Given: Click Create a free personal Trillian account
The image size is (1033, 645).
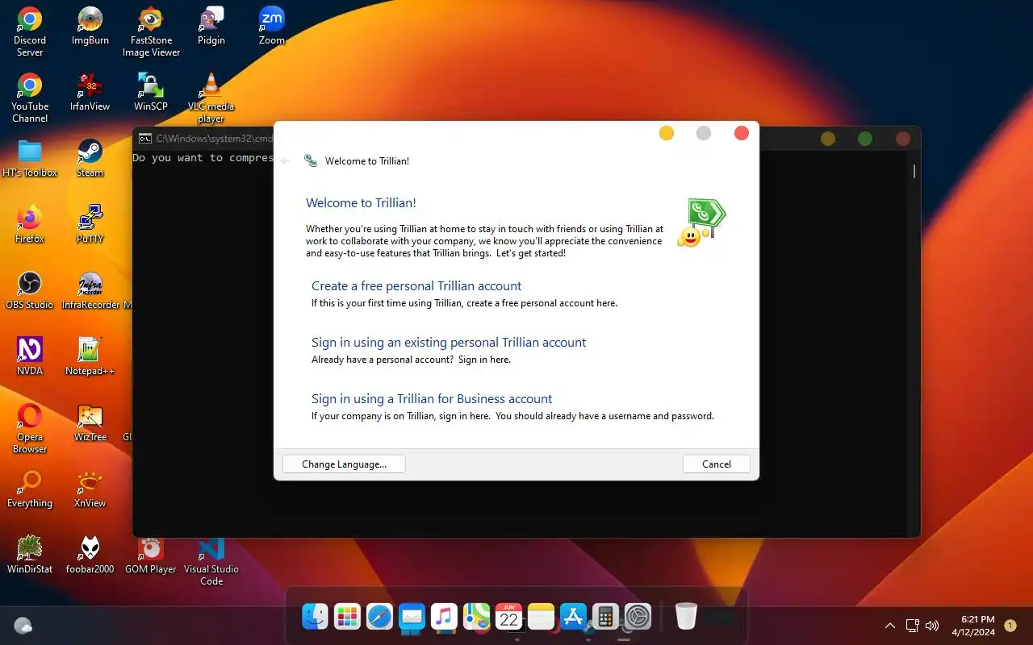Looking at the screenshot, I should point(416,285).
